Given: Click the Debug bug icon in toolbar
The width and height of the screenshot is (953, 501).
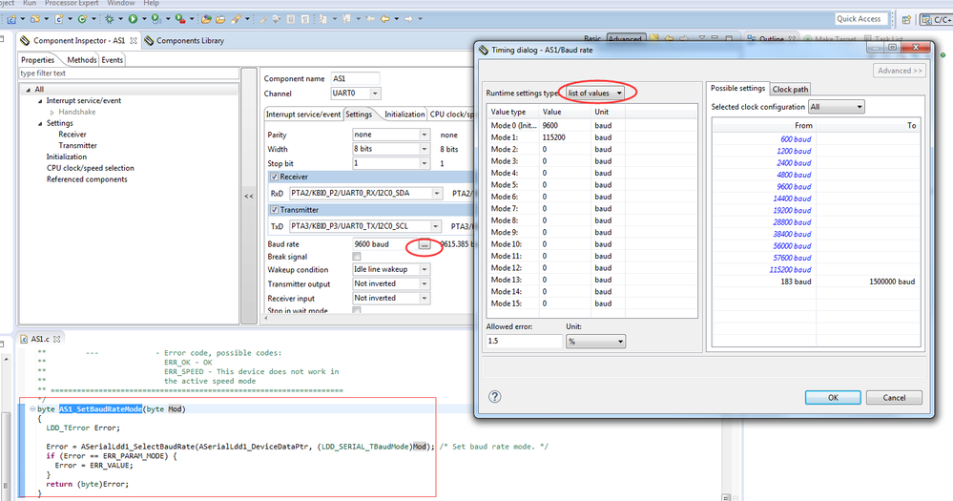Looking at the screenshot, I should click(110, 19).
